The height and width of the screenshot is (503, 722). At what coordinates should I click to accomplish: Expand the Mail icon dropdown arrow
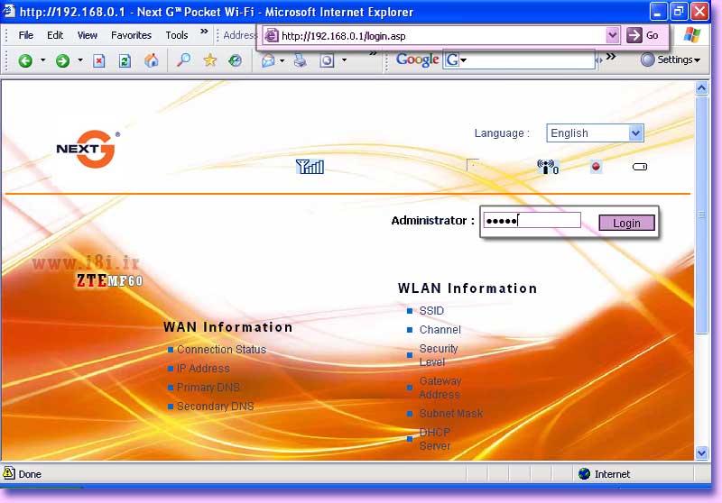coord(282,60)
